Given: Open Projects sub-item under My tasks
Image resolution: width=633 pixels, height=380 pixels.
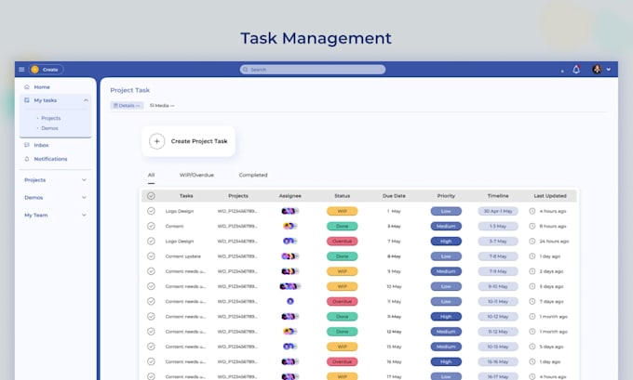Looking at the screenshot, I should click(x=51, y=118).
